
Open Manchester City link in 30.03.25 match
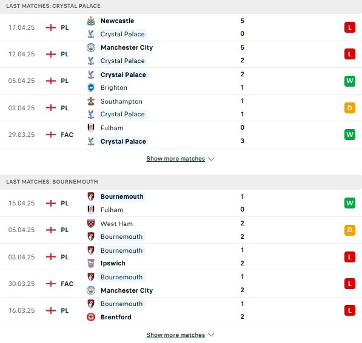pyautogui.click(x=127, y=290)
